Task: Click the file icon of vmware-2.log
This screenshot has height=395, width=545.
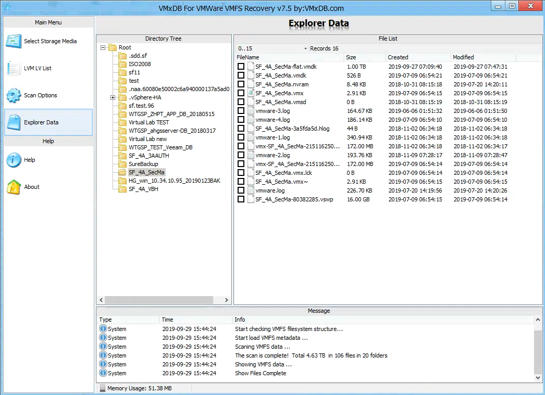Action: point(251,155)
